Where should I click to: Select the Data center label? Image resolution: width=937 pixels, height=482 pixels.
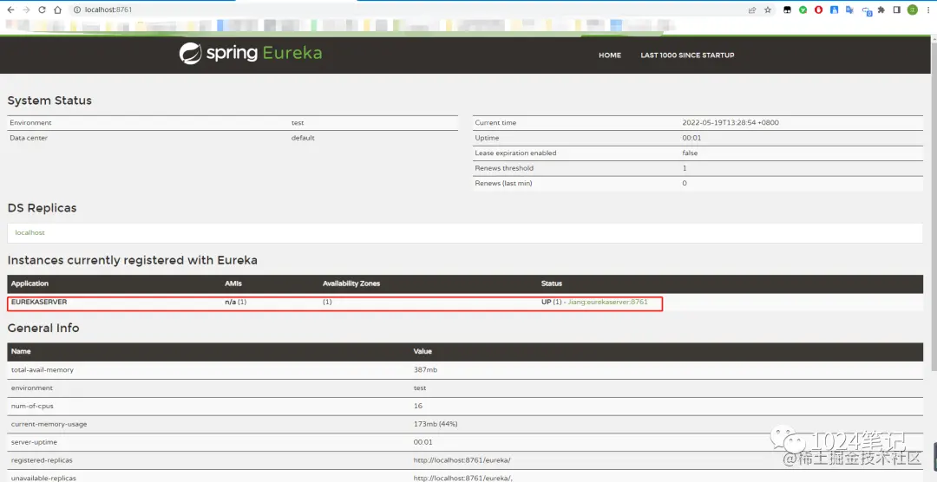29,138
